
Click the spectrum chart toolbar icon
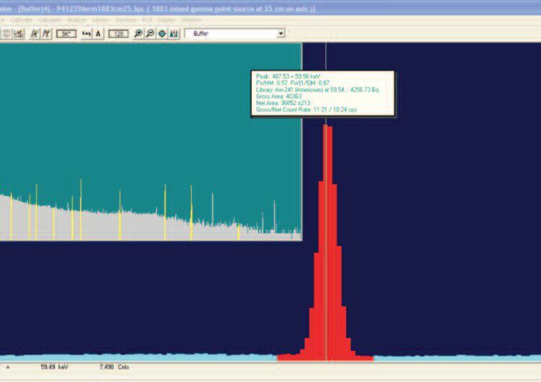tap(19, 33)
